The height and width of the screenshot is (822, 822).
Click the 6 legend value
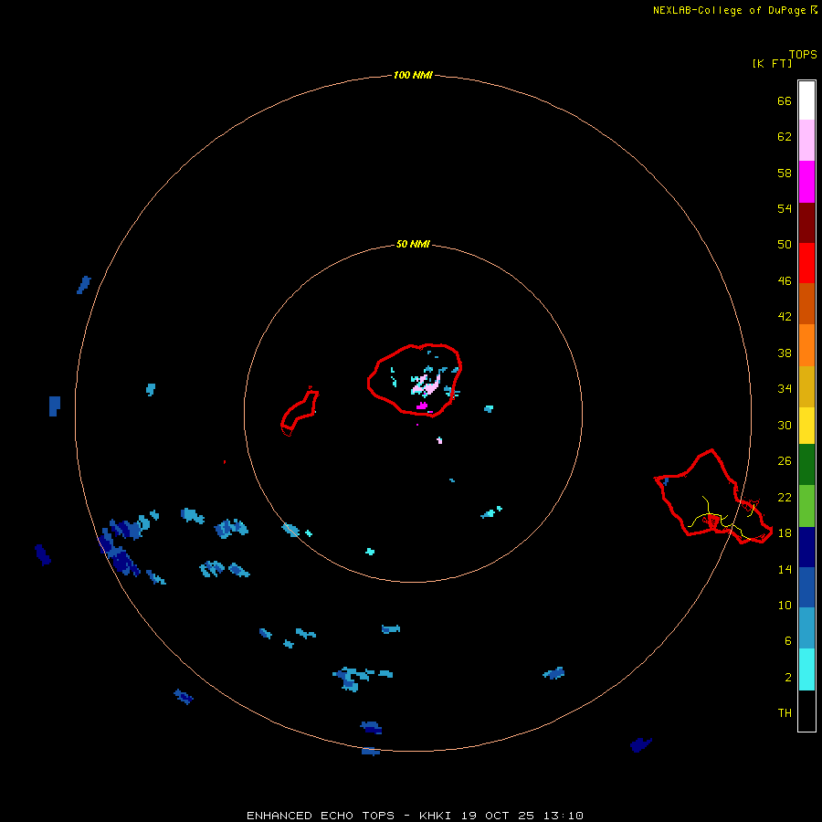coord(788,640)
